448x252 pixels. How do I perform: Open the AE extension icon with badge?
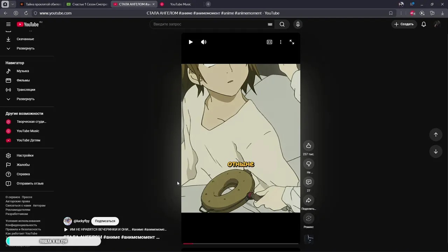(413, 13)
